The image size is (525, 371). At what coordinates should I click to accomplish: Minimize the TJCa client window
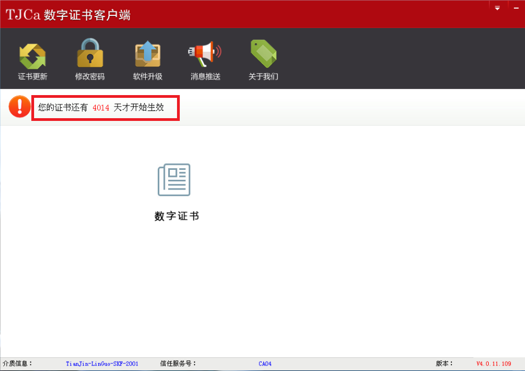516,8
